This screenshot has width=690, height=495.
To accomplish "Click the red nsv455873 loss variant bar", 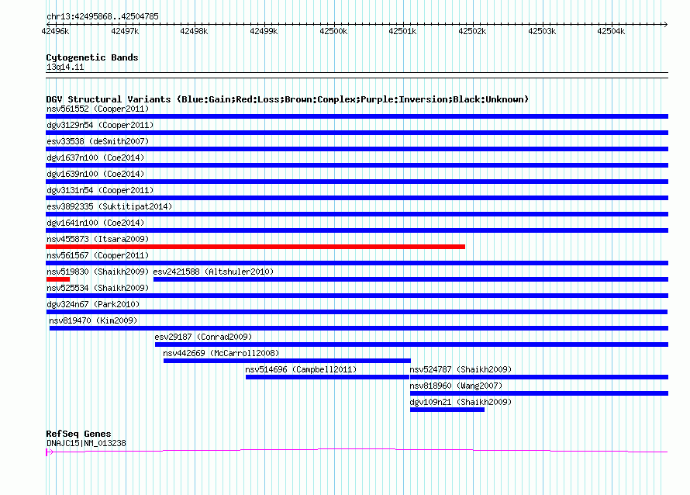I will tap(255, 247).
